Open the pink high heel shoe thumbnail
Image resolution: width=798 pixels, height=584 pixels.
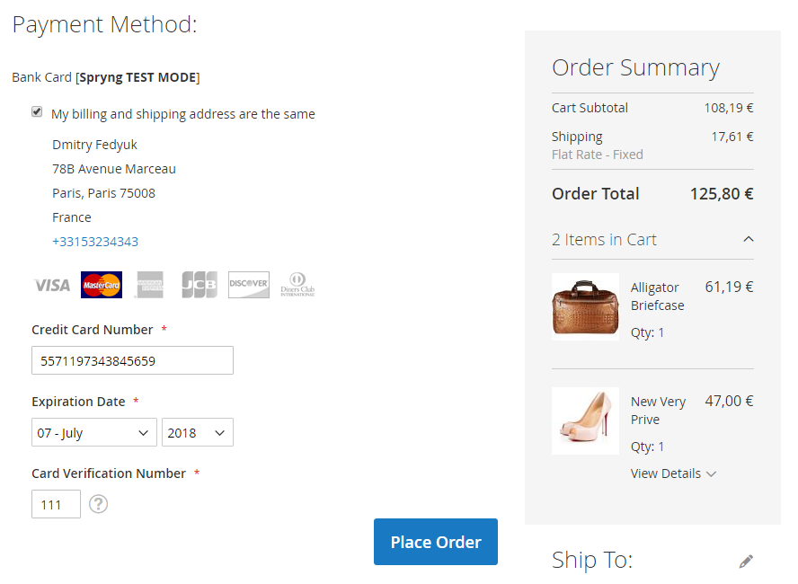[585, 420]
